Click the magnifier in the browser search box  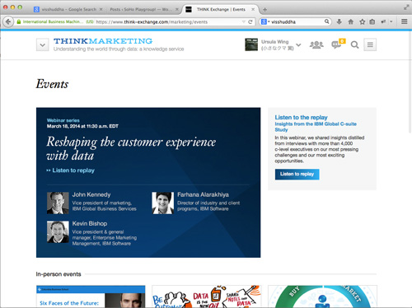pyautogui.click(x=326, y=21)
